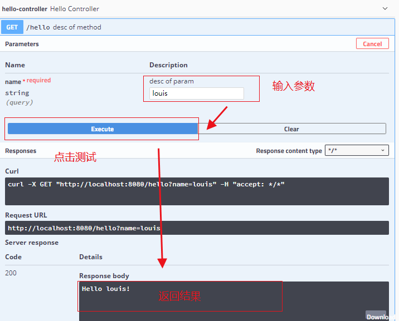This screenshot has height=321, width=399.
Task: Clear the previous response
Action: point(291,129)
